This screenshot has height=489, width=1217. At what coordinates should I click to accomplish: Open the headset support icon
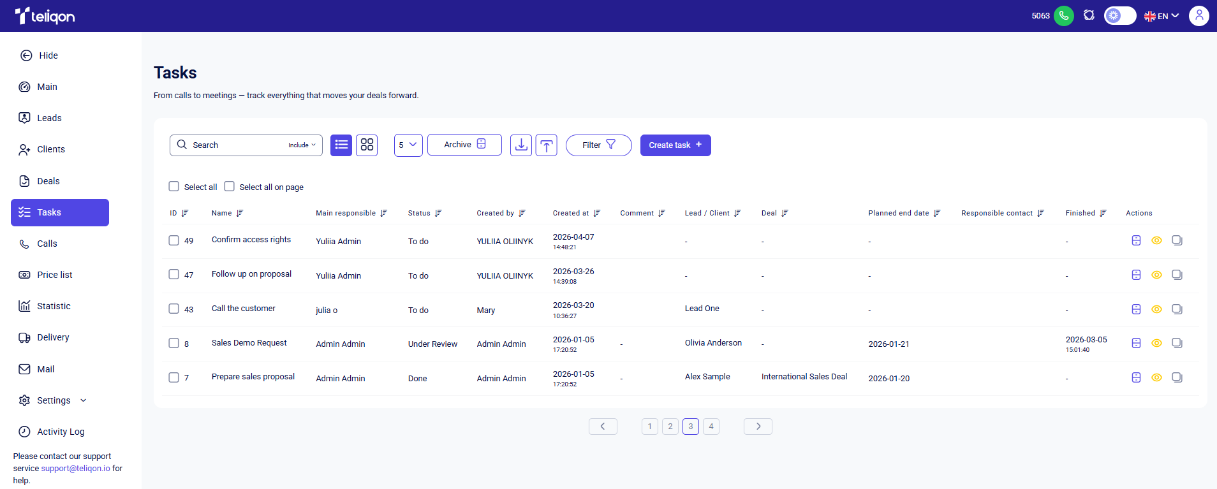pyautogui.click(x=1089, y=15)
